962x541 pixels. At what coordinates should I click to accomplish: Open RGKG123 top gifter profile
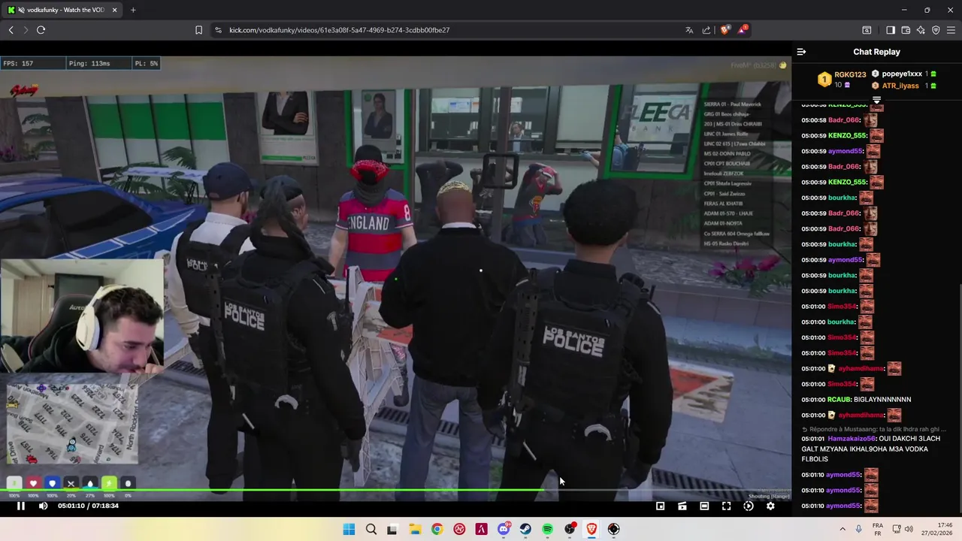click(850, 74)
